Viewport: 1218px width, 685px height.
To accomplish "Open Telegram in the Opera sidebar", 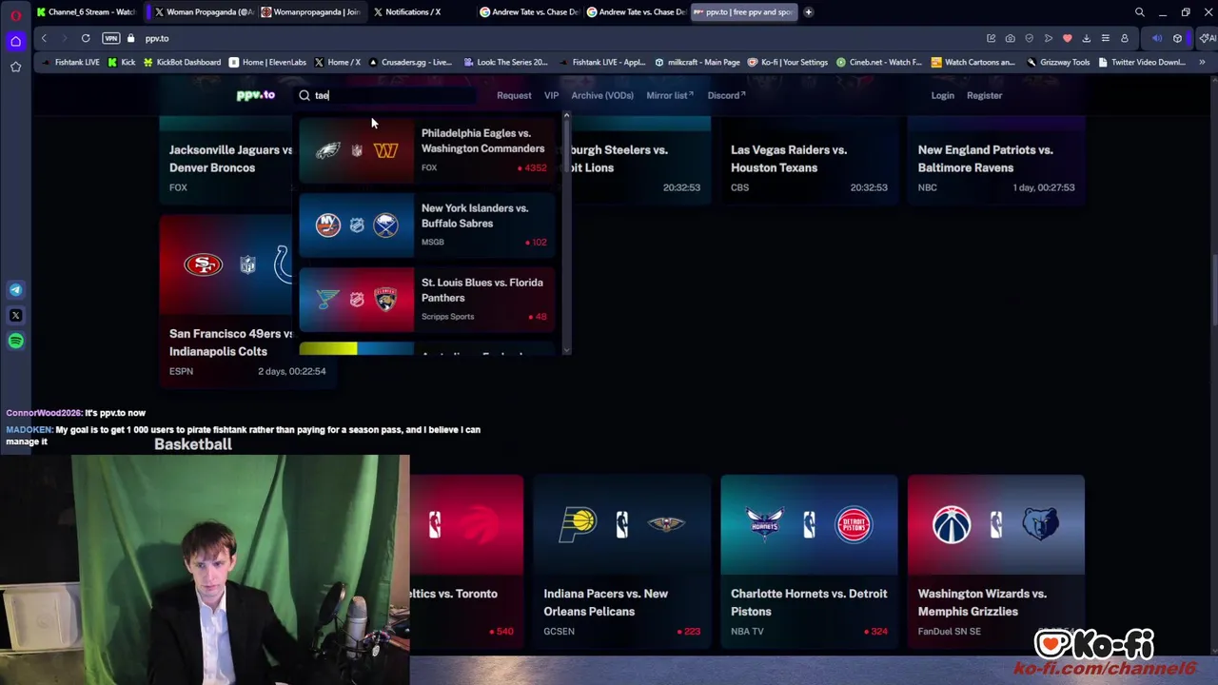I will tap(15, 290).
